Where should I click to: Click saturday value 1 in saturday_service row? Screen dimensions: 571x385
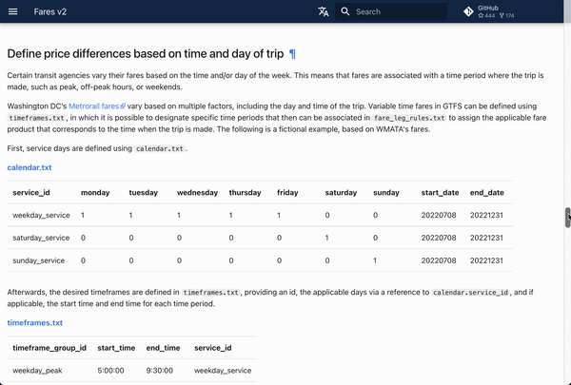327,238
